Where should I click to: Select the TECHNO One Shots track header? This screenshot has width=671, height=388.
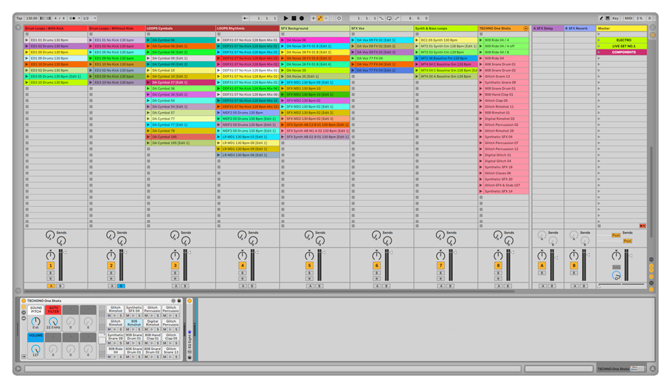(503, 28)
